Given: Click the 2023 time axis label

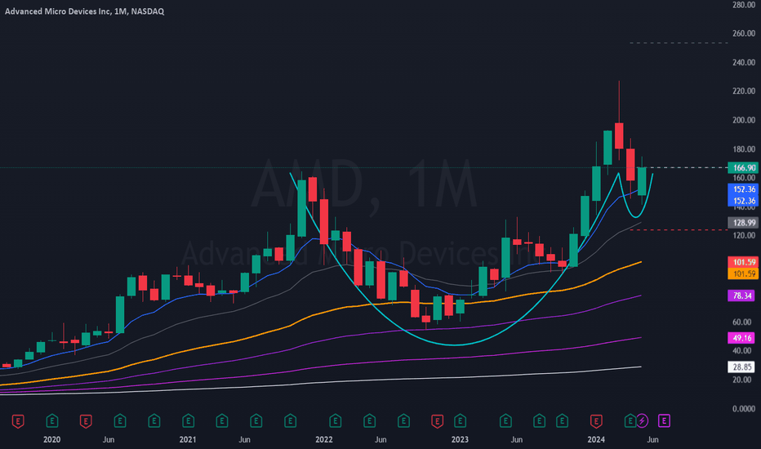Looking at the screenshot, I should point(460,439).
